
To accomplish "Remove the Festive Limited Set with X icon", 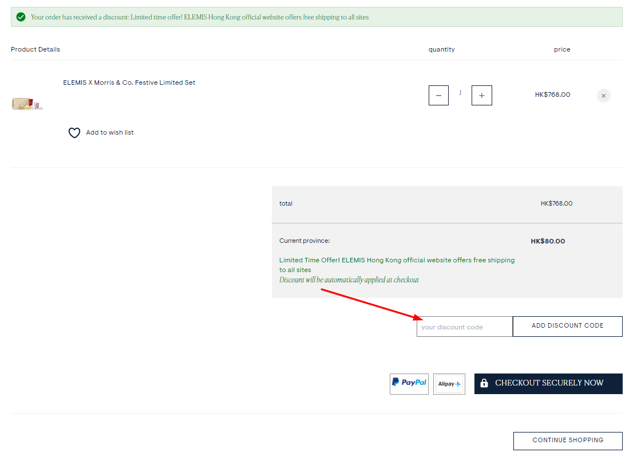I will [603, 96].
